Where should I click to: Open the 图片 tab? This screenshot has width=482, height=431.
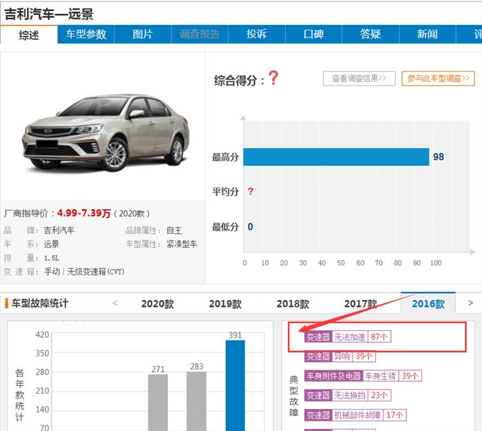click(x=143, y=34)
